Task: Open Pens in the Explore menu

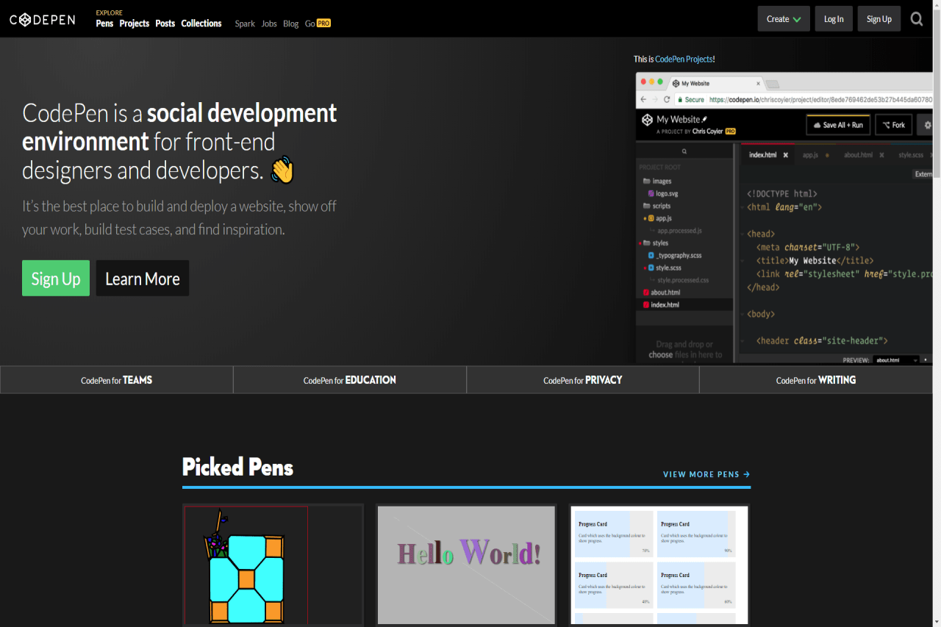Action: [x=104, y=24]
